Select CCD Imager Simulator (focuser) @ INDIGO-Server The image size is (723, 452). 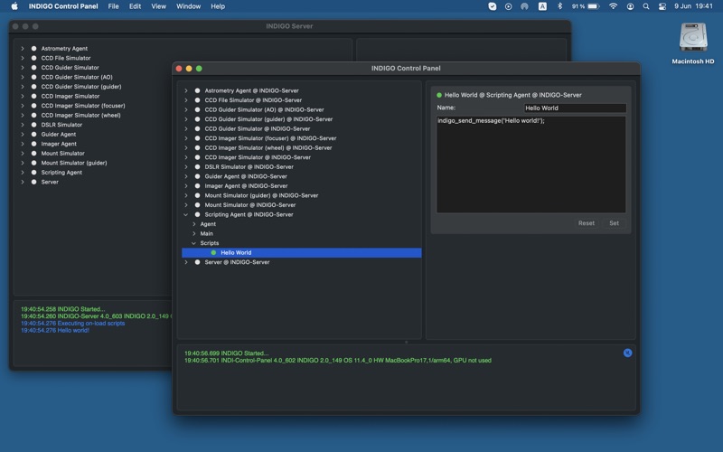point(270,138)
